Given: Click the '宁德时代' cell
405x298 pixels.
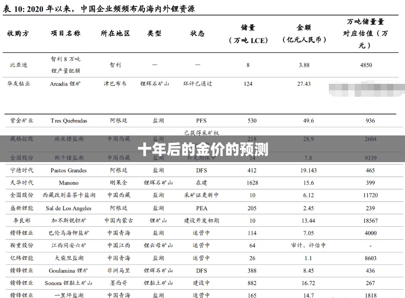Looking at the screenshot, I should coord(21,170).
